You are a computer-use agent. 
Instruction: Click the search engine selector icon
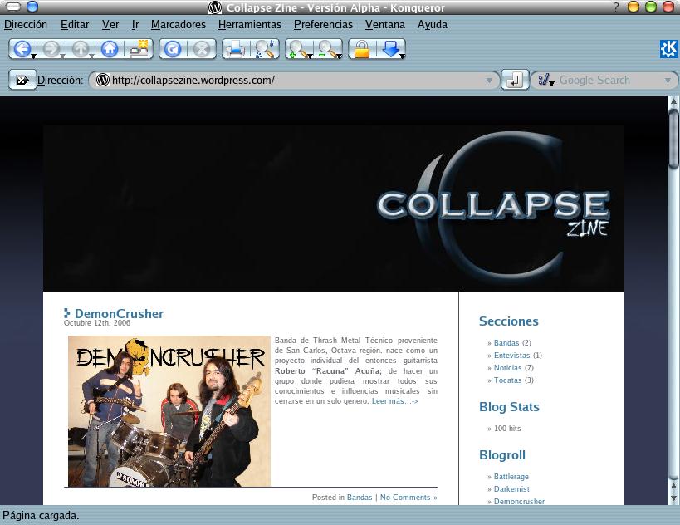[x=544, y=80]
